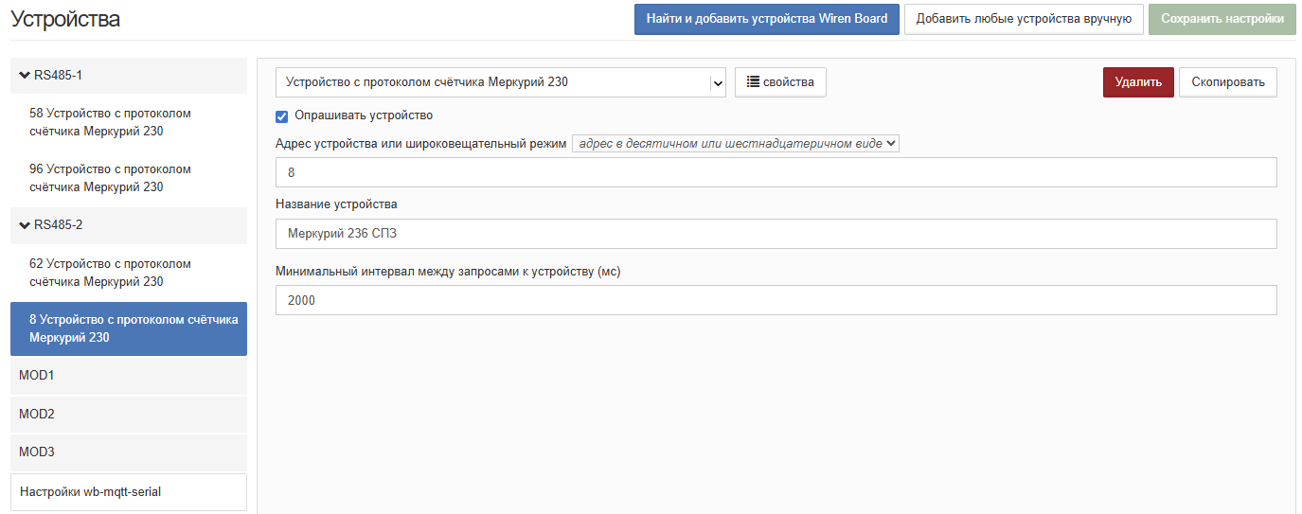Toggle the Опрашивать устройство checkbox

click(x=281, y=115)
